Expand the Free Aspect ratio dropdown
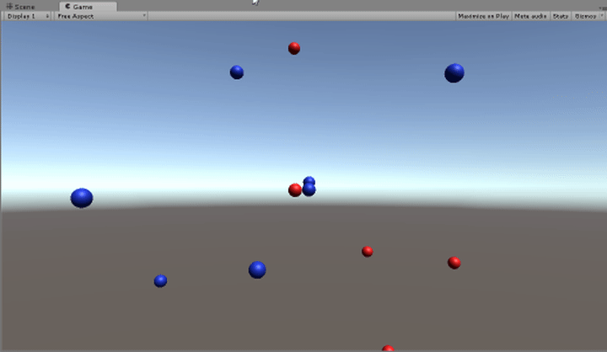Image resolution: width=607 pixels, height=352 pixels. click(101, 16)
